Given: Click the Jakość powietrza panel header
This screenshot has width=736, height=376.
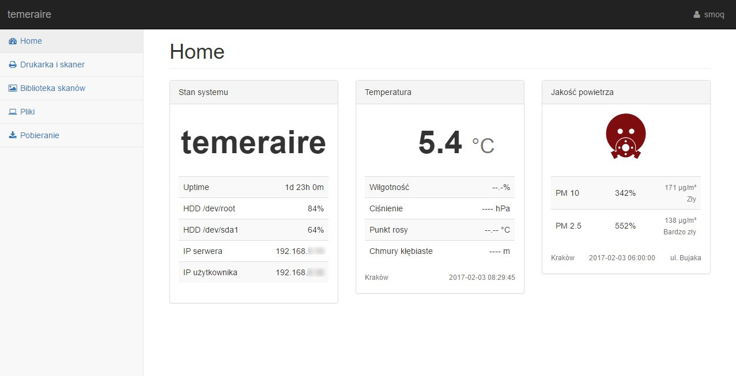Looking at the screenshot, I should [626, 92].
